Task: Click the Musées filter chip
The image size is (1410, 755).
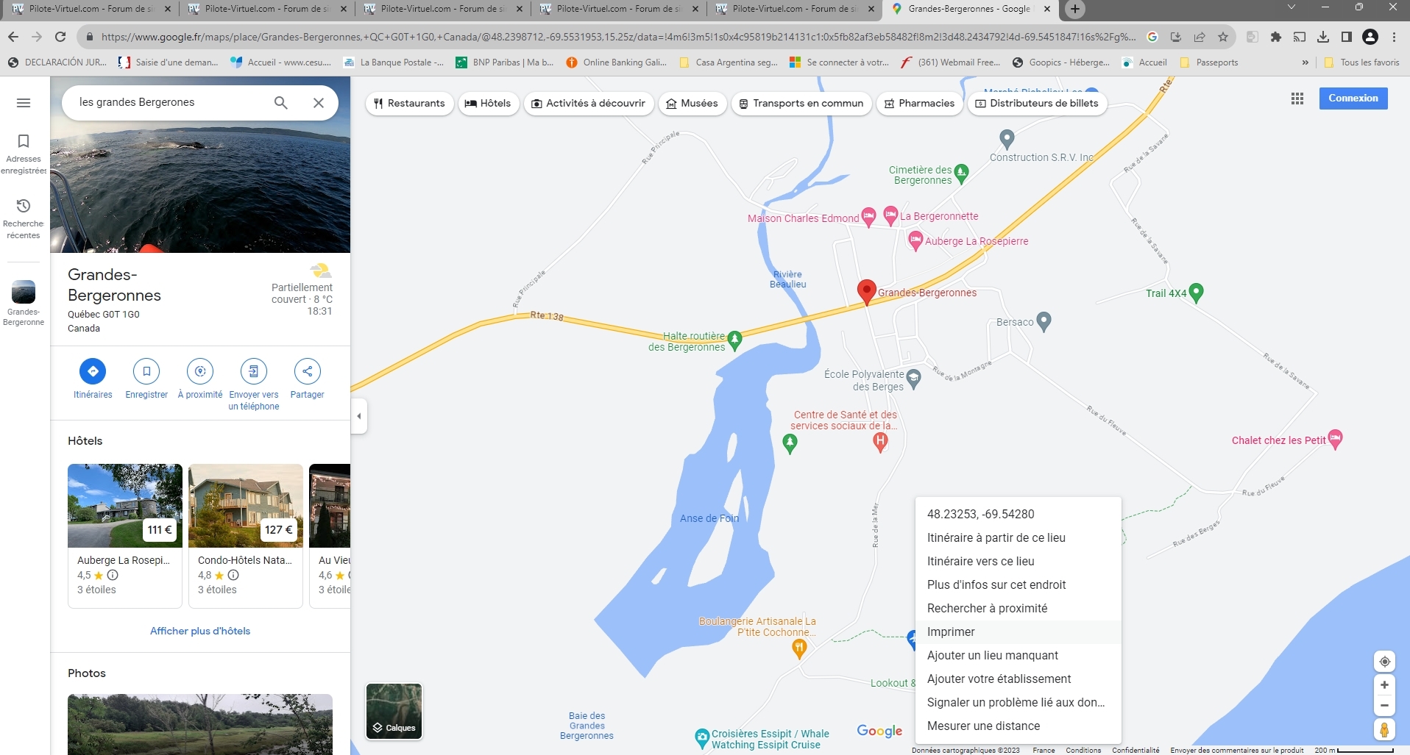Action: point(692,104)
